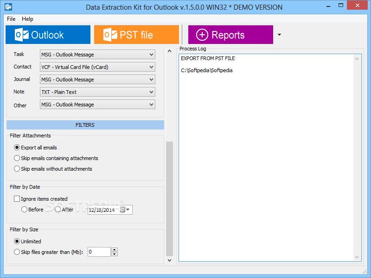Select Skip emails containing attachments
The height and width of the screenshot is (278, 371).
pos(56,158)
